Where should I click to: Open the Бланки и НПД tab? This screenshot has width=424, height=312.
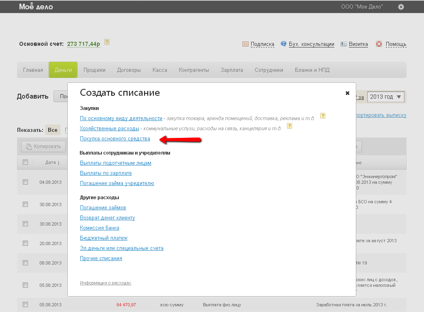[312, 70]
